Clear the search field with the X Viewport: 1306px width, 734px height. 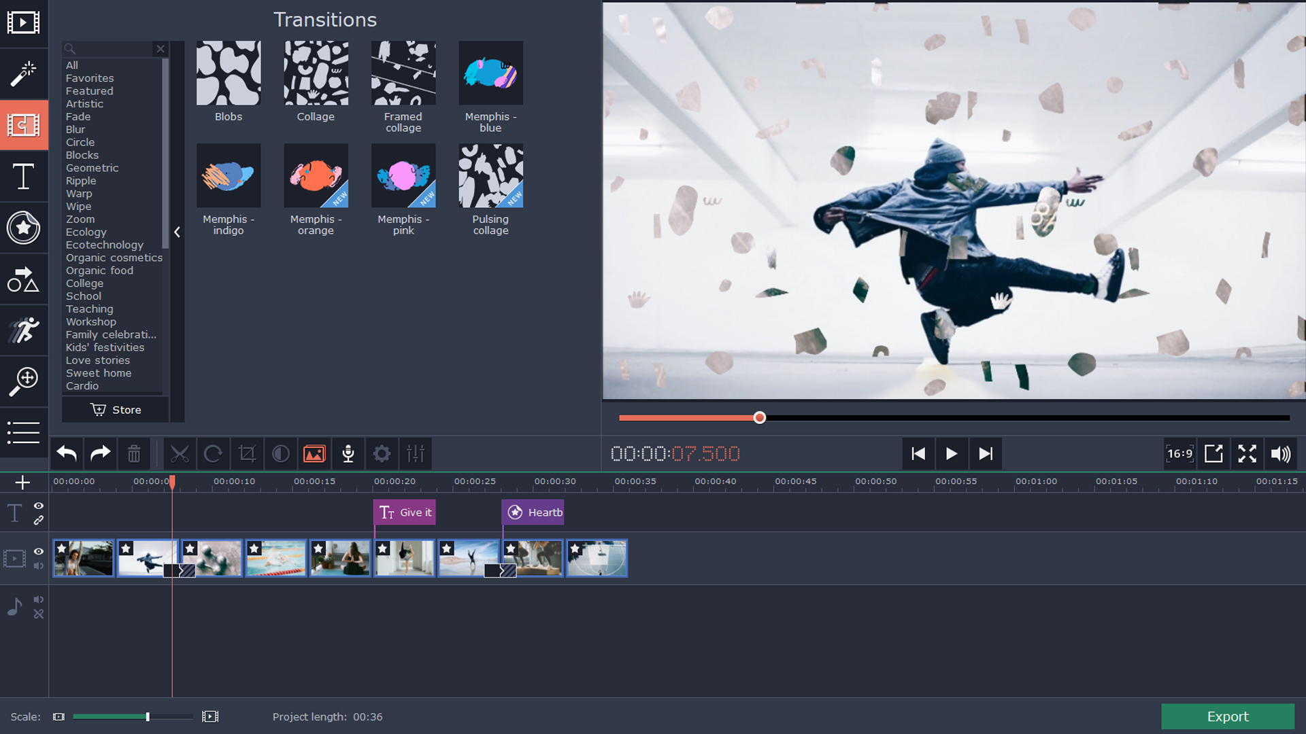(x=161, y=49)
